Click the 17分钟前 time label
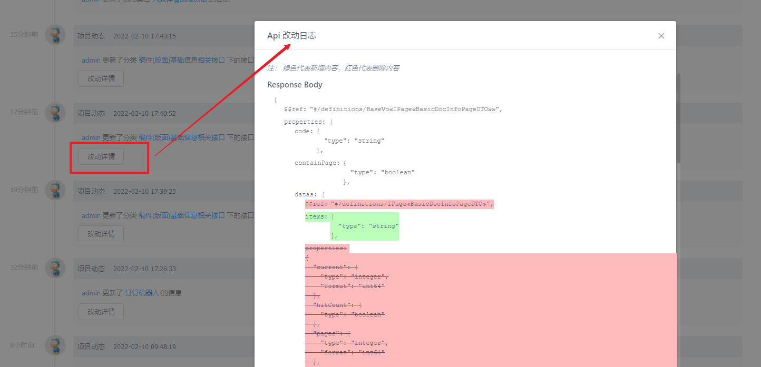The width and height of the screenshot is (761, 367). (x=24, y=112)
